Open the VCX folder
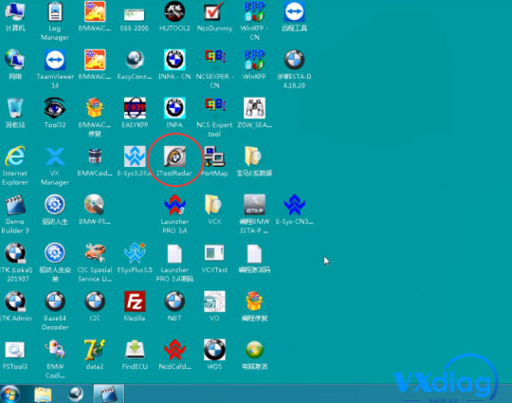 point(213,205)
